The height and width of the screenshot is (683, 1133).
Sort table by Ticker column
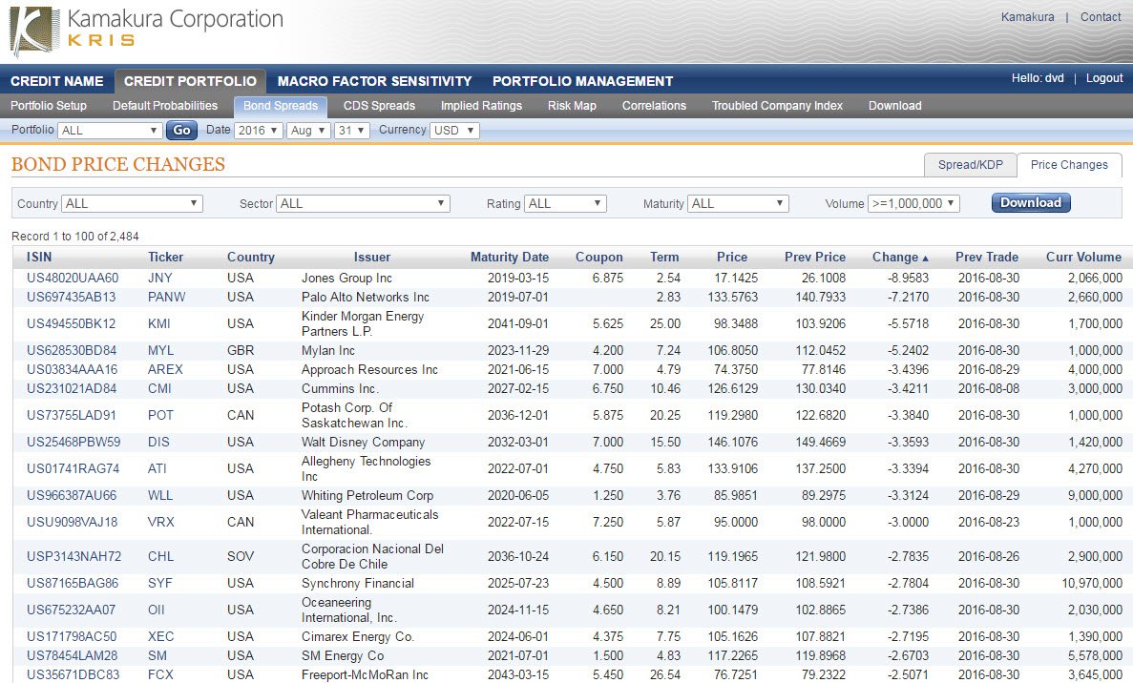pyautogui.click(x=165, y=257)
